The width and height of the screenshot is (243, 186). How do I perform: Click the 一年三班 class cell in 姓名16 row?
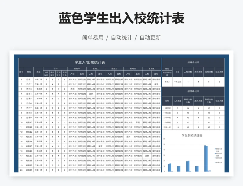click(x=39, y=151)
